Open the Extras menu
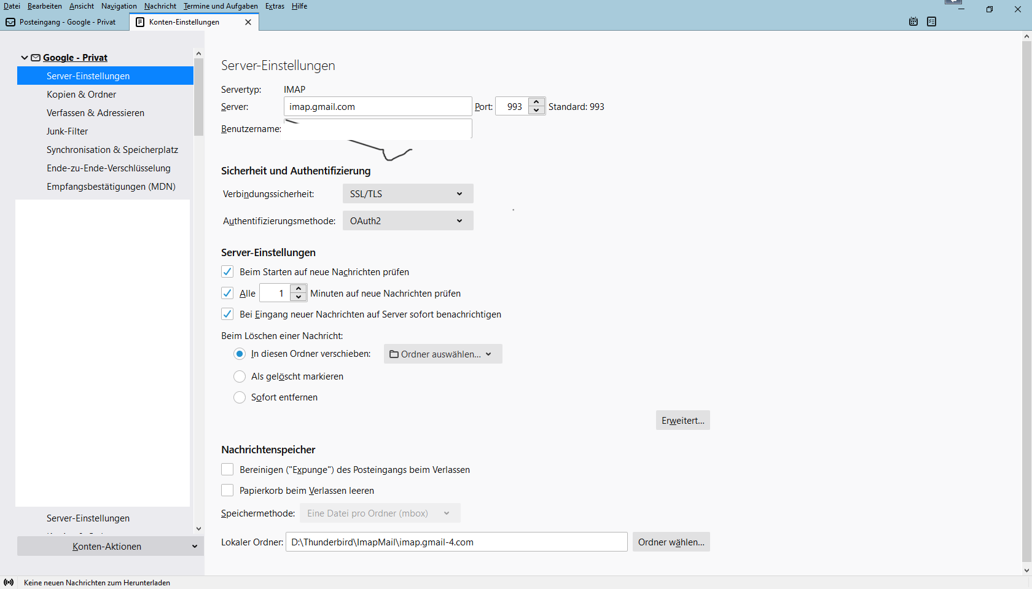The image size is (1032, 589). pos(275,6)
